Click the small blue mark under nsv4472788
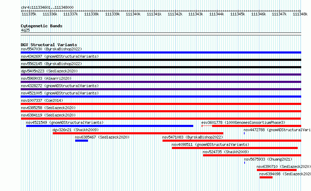Image resolution: width=311 pixels, height=191 pixels. click(x=244, y=133)
